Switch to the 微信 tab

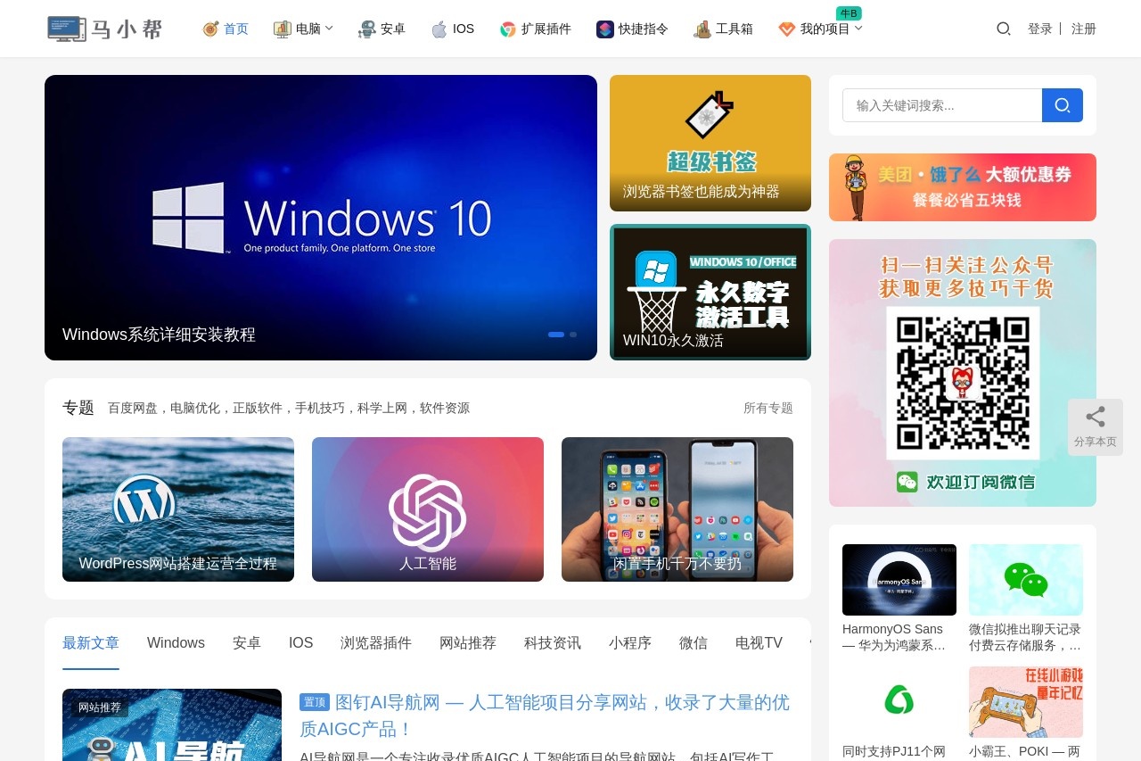coord(694,642)
